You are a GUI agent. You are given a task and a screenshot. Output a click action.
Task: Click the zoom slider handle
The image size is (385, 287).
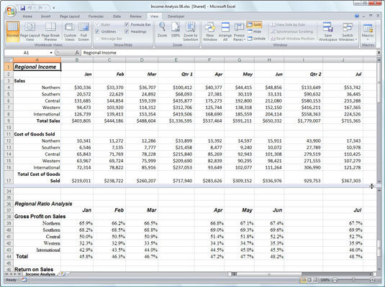point(353,280)
